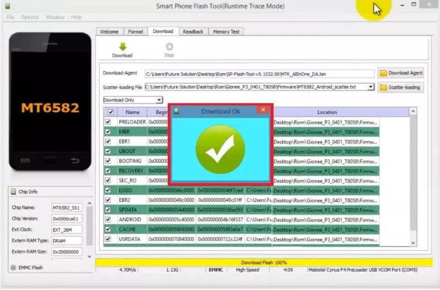Switch to the Welcome tab
The image size is (440, 290).
pos(109,32)
